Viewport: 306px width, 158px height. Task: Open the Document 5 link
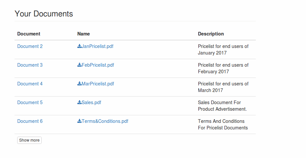tap(30, 102)
